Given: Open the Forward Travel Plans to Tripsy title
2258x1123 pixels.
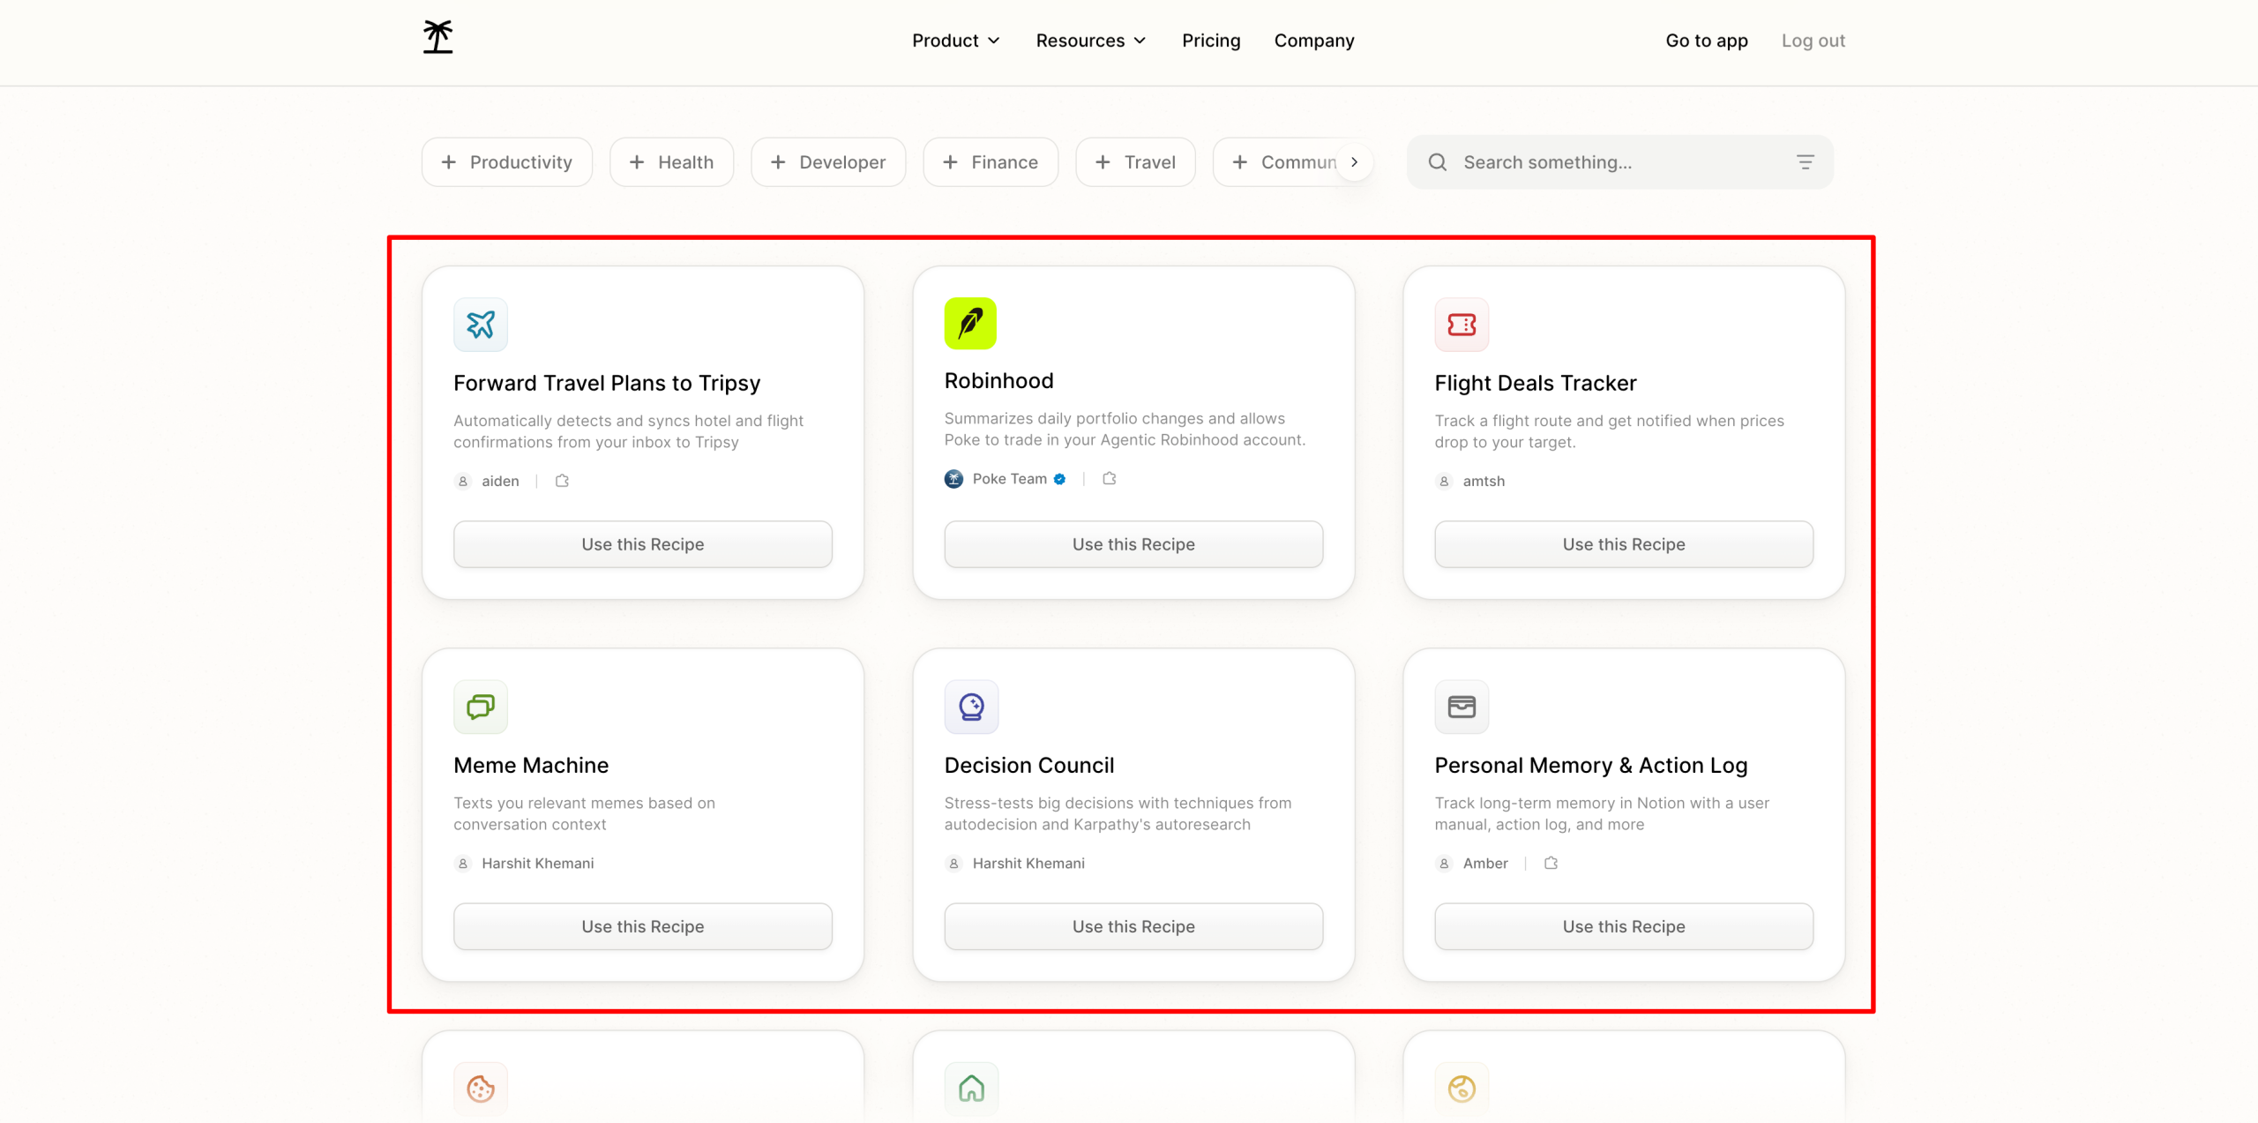Looking at the screenshot, I should click(x=607, y=383).
